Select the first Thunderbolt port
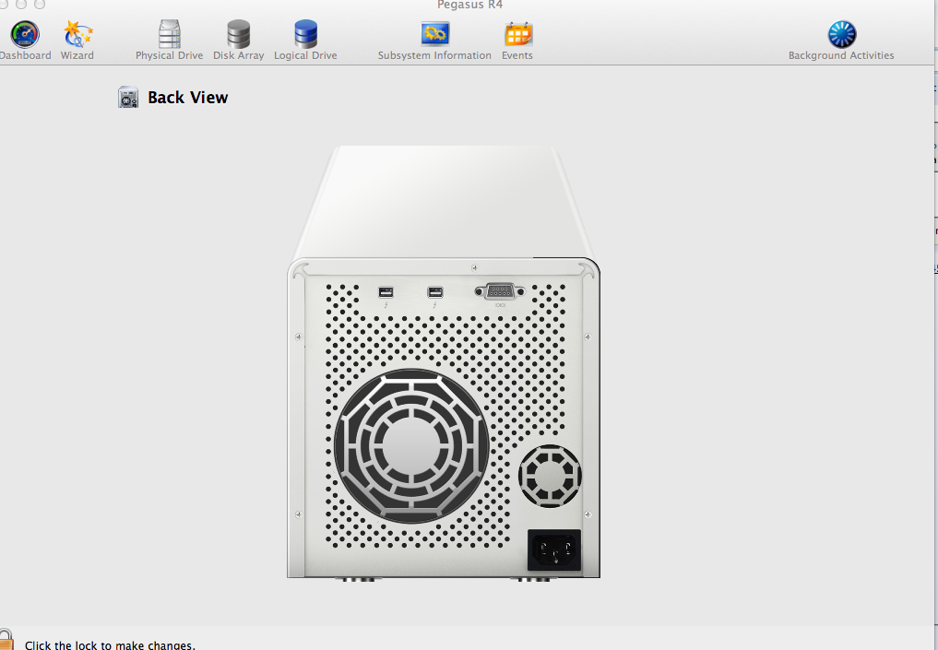 coord(386,292)
